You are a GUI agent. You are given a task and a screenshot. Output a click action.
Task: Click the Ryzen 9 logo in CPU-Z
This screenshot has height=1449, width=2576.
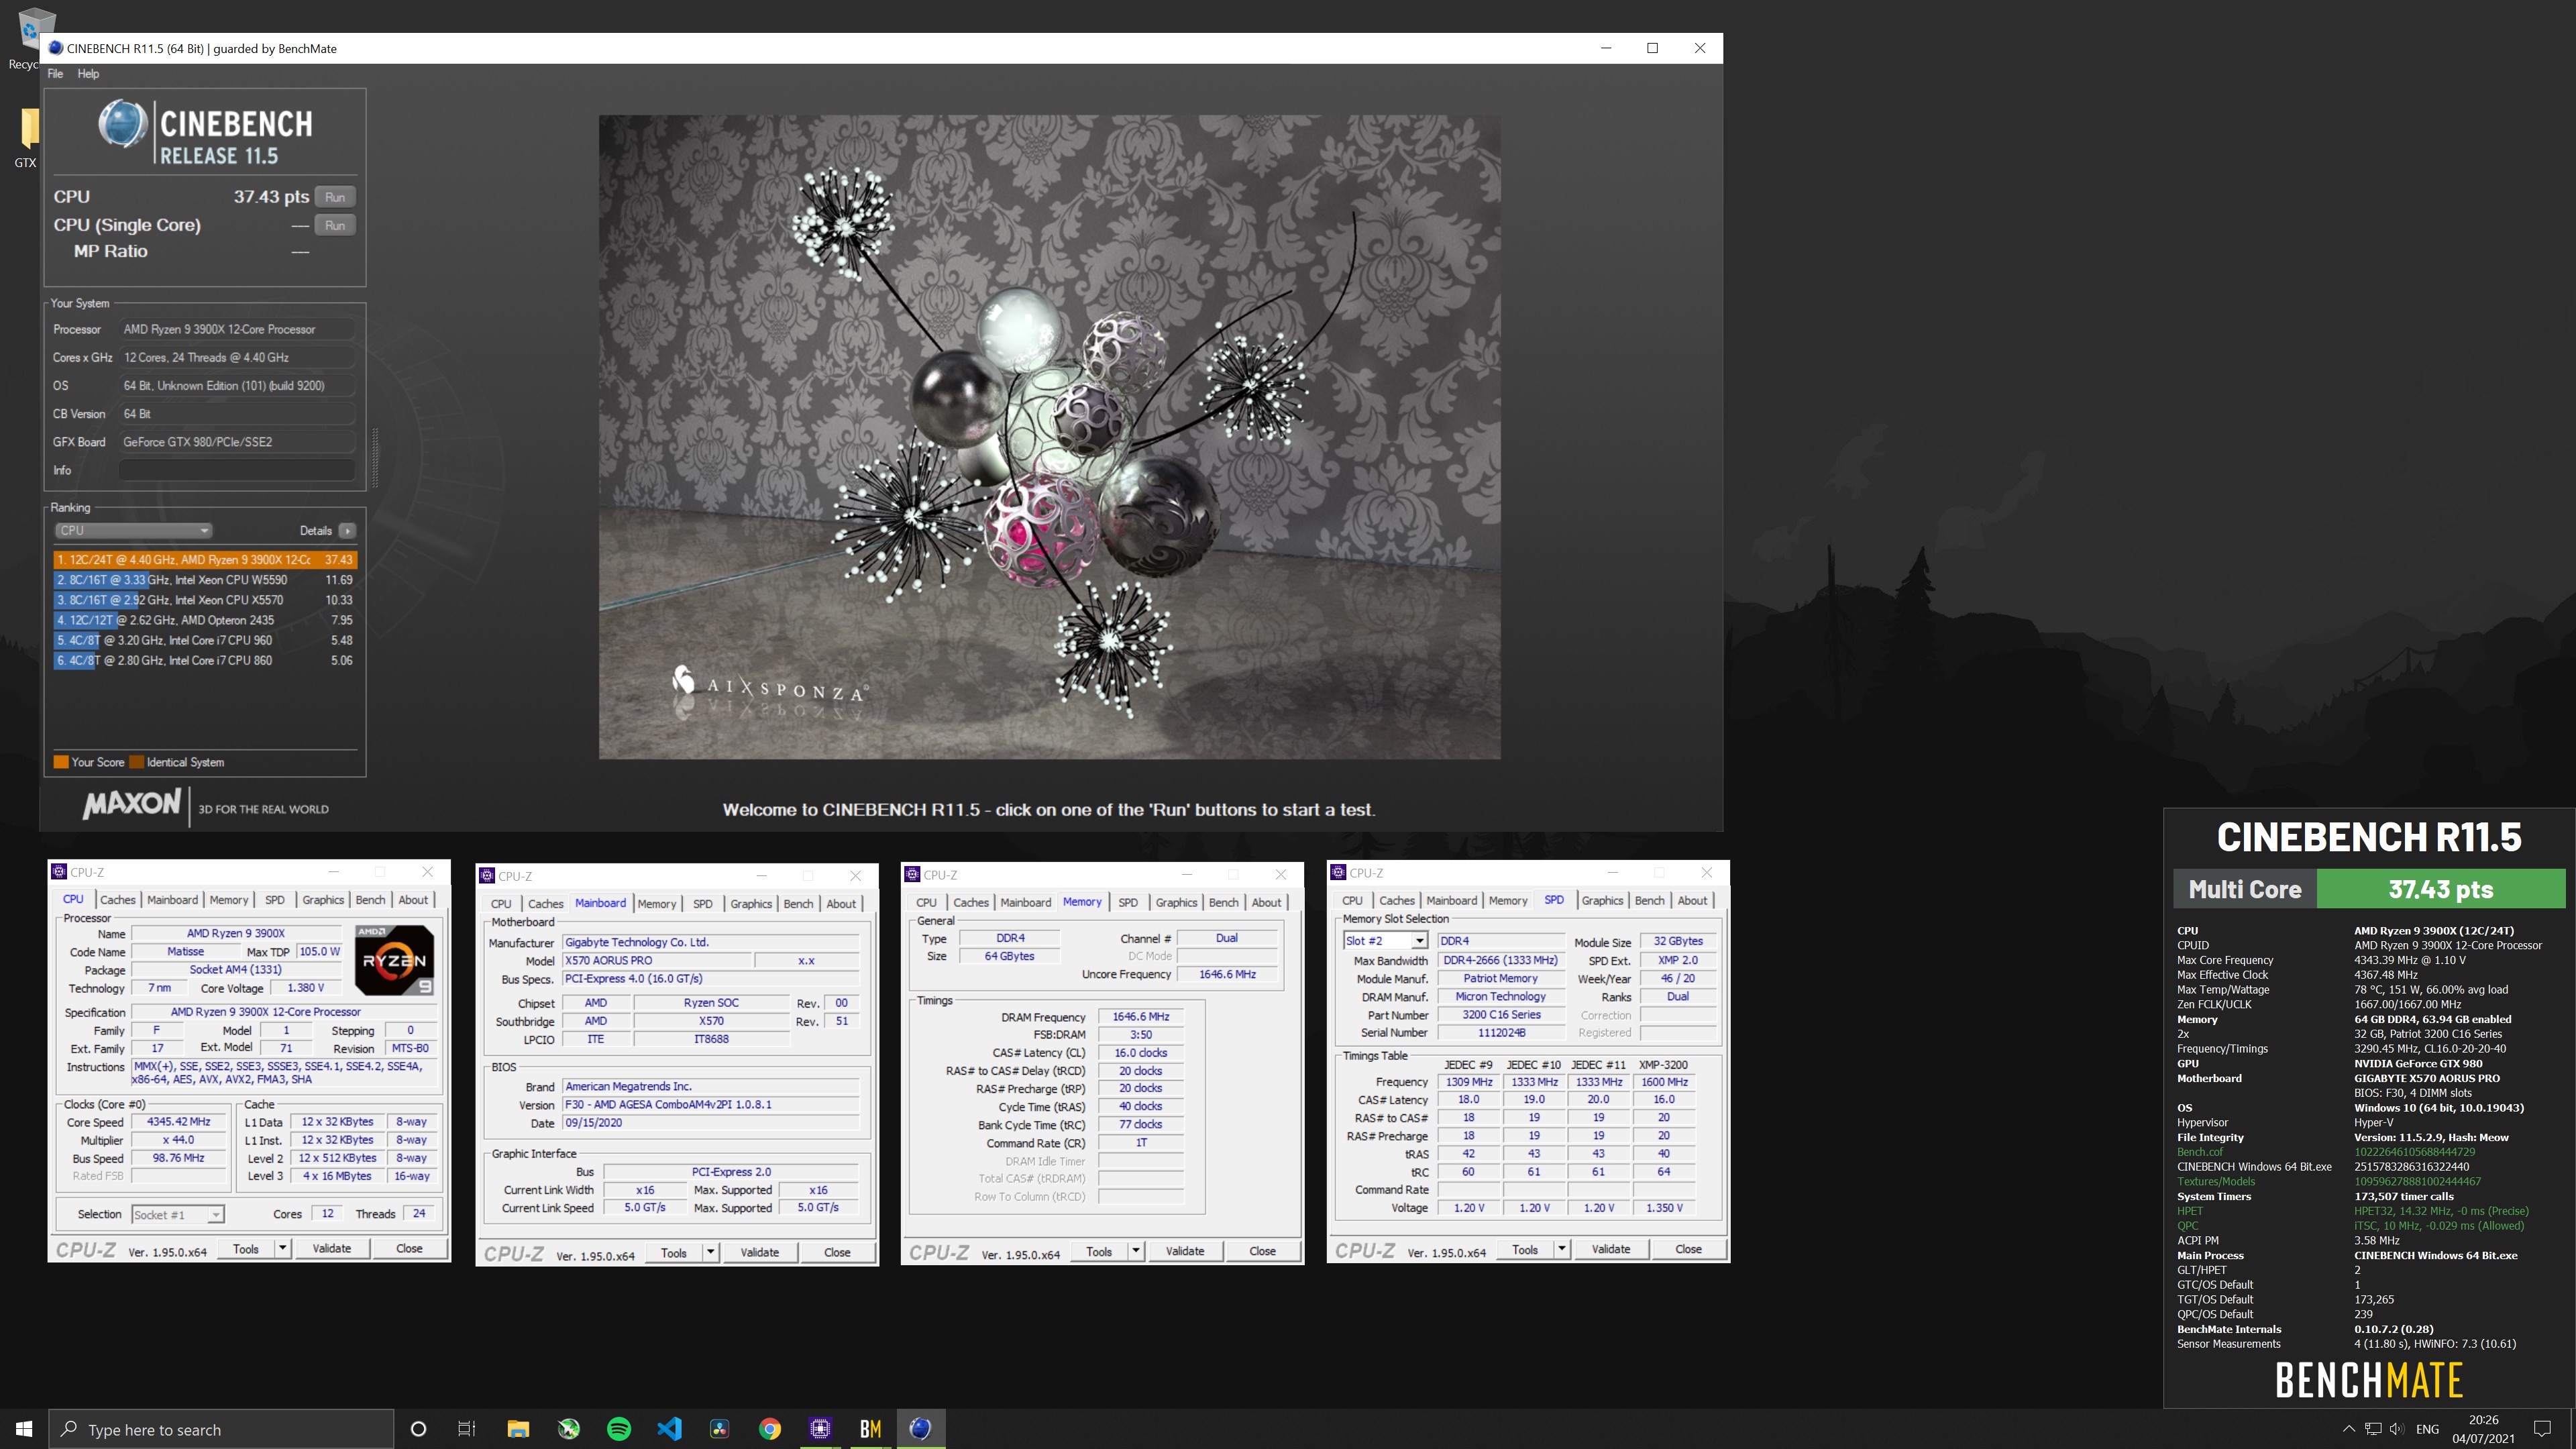[394, 959]
